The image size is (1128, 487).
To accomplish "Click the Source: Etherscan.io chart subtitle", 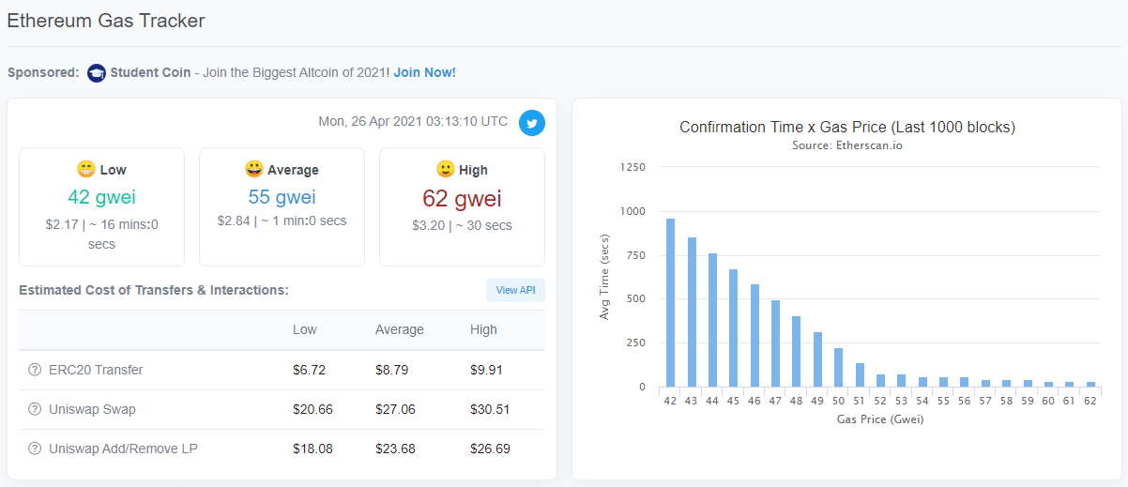I will (x=846, y=145).
